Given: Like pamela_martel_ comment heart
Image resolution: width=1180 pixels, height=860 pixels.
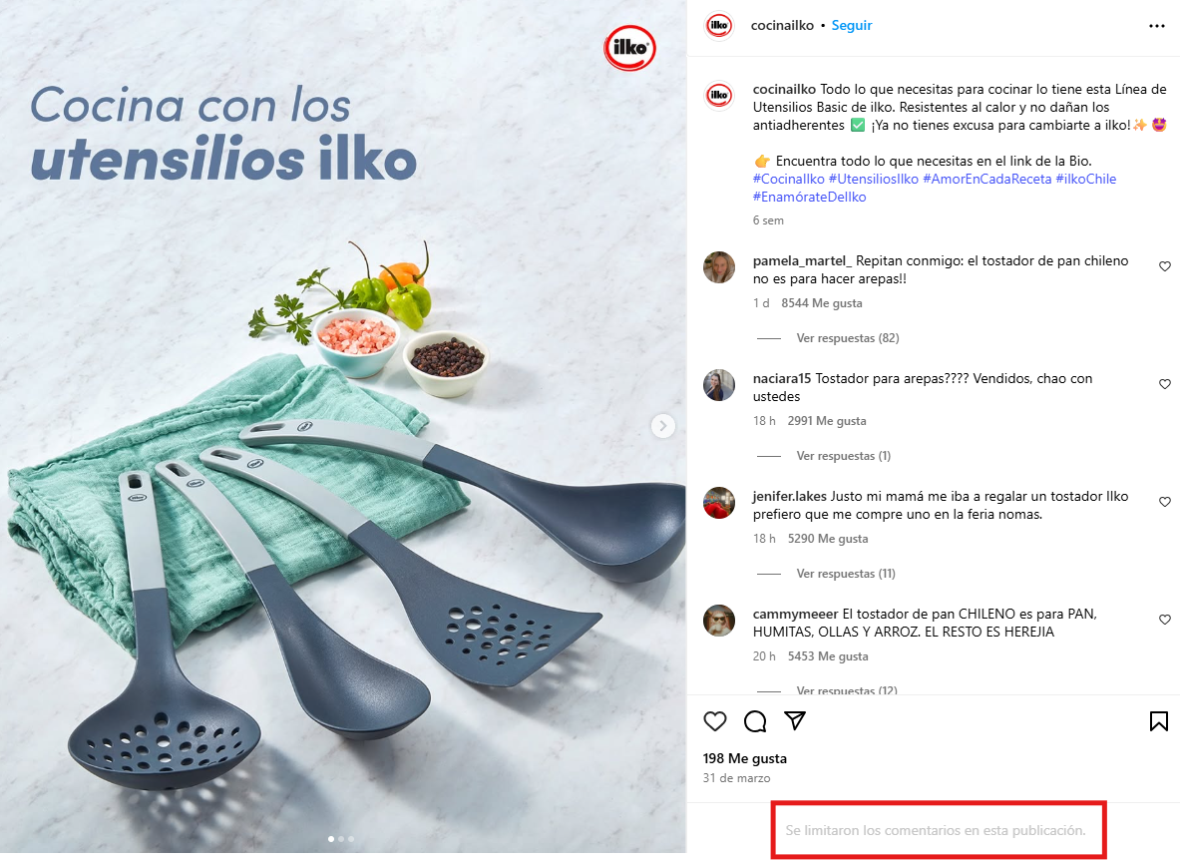Looking at the screenshot, I should tap(1165, 266).
